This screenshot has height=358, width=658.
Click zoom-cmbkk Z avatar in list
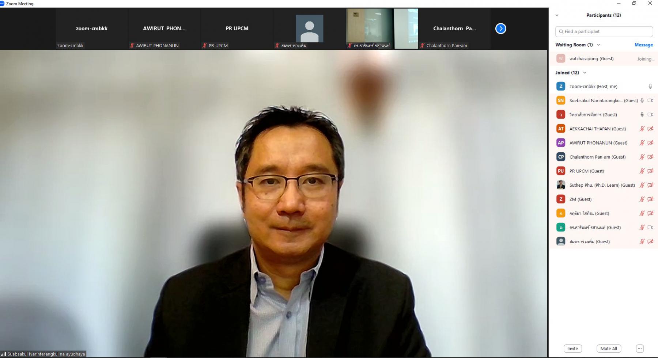(561, 87)
